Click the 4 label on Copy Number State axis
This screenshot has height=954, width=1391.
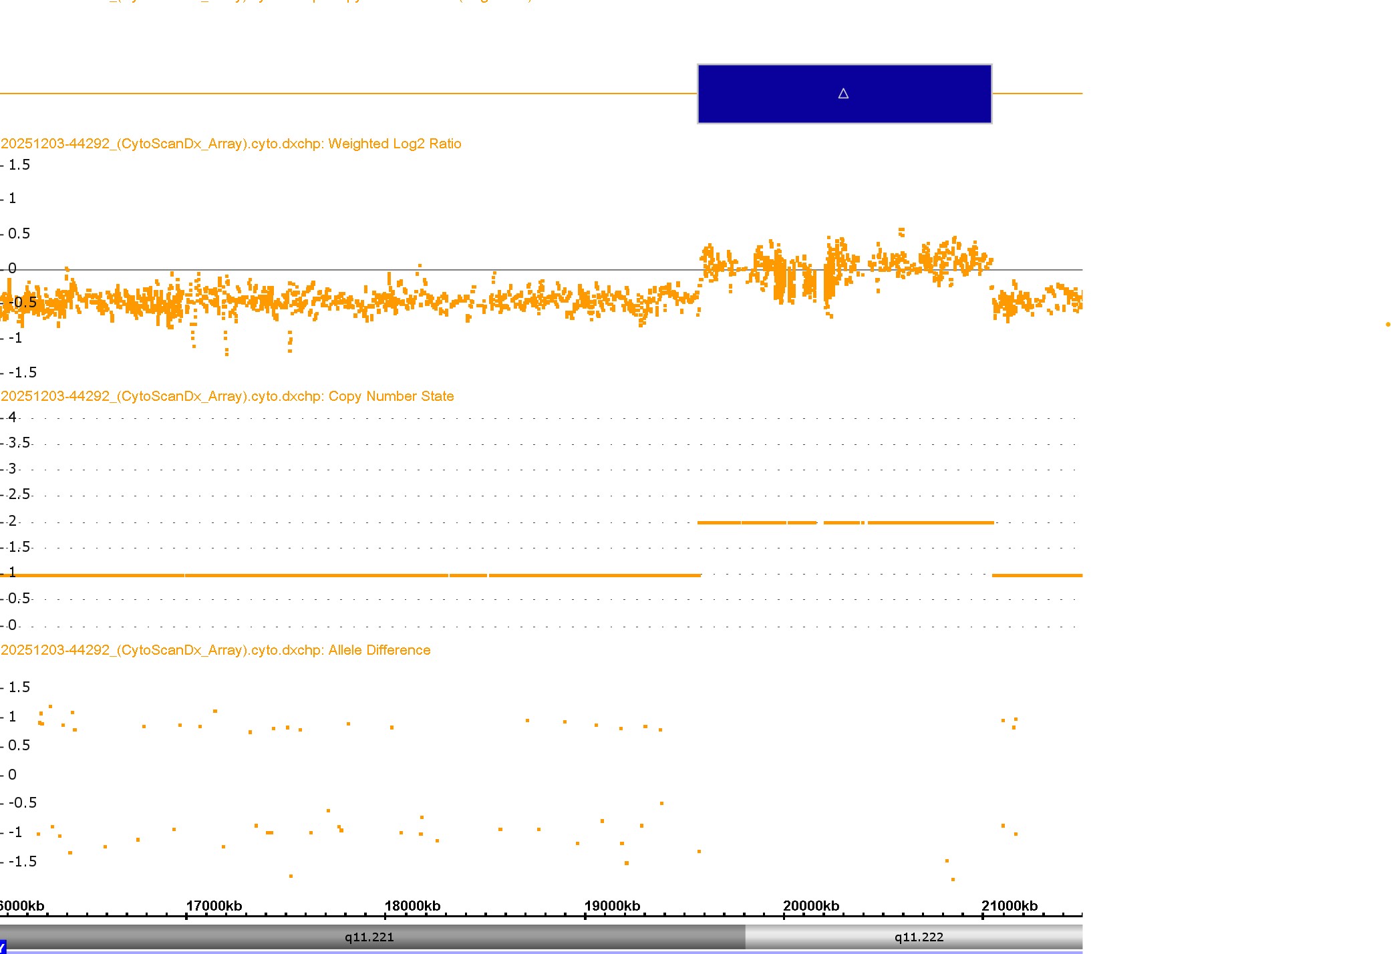12,418
